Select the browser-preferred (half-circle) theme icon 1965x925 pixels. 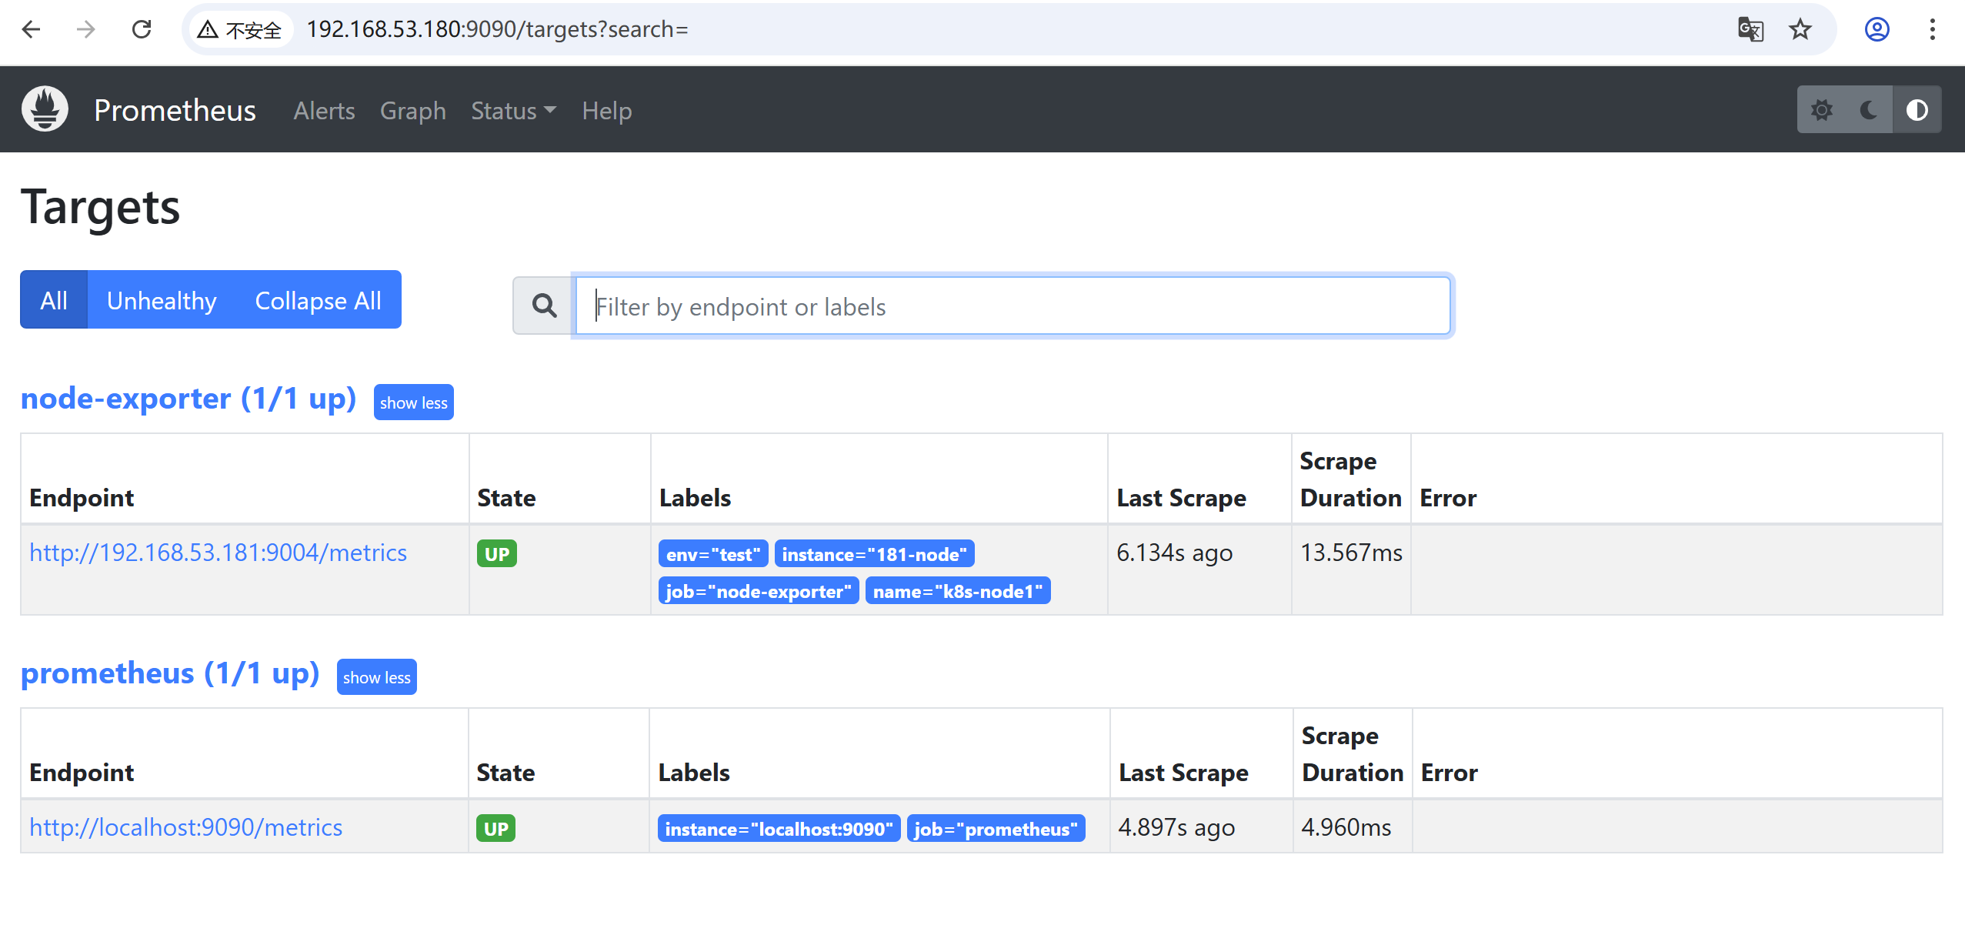click(x=1917, y=110)
